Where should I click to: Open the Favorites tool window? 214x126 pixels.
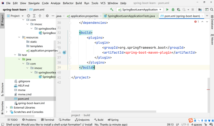pos(2,108)
